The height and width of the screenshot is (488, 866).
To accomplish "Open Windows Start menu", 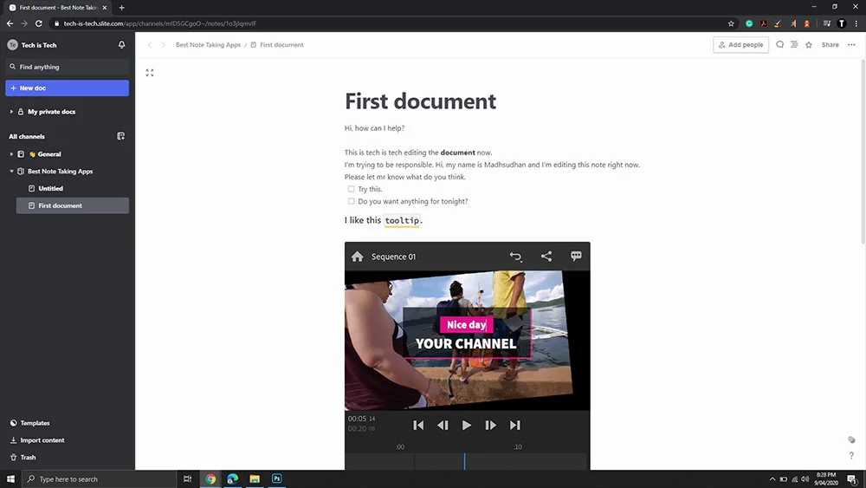I will click(10, 479).
